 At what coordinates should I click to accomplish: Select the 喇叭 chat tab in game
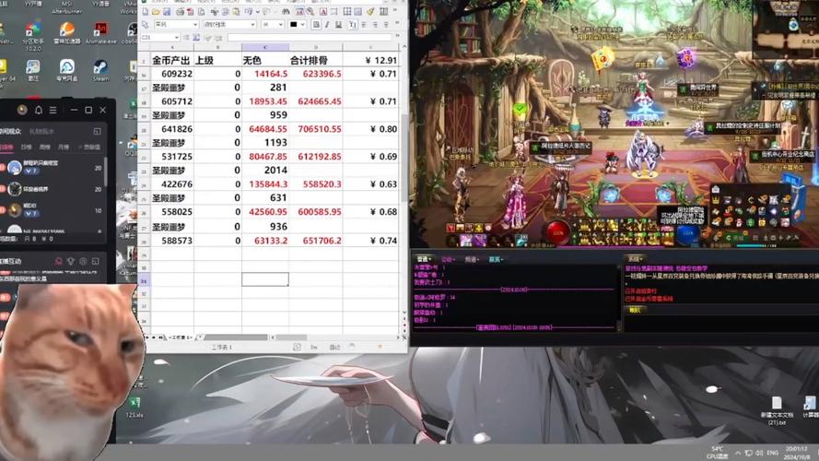coord(635,311)
